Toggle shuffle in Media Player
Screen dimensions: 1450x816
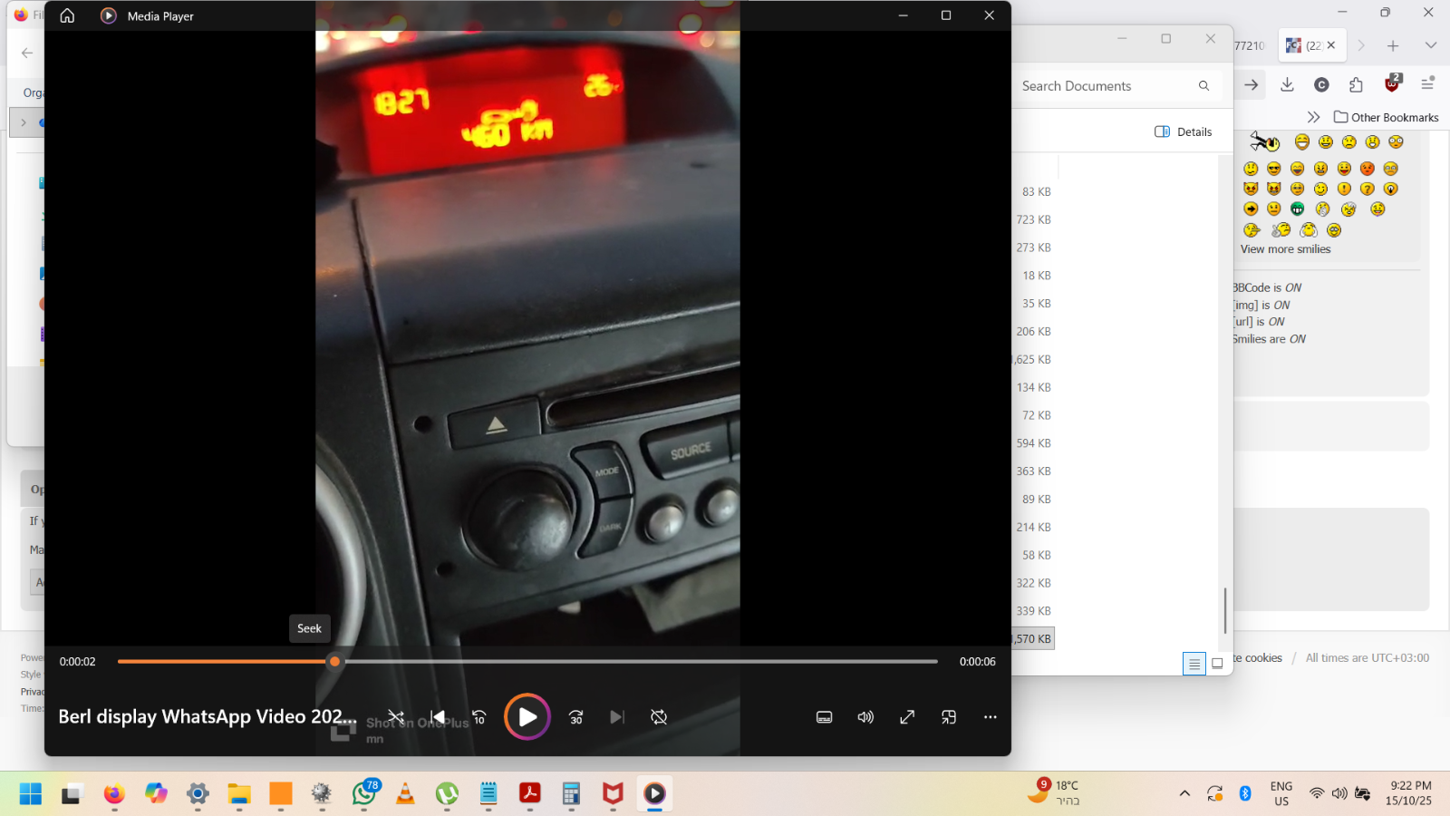(396, 717)
